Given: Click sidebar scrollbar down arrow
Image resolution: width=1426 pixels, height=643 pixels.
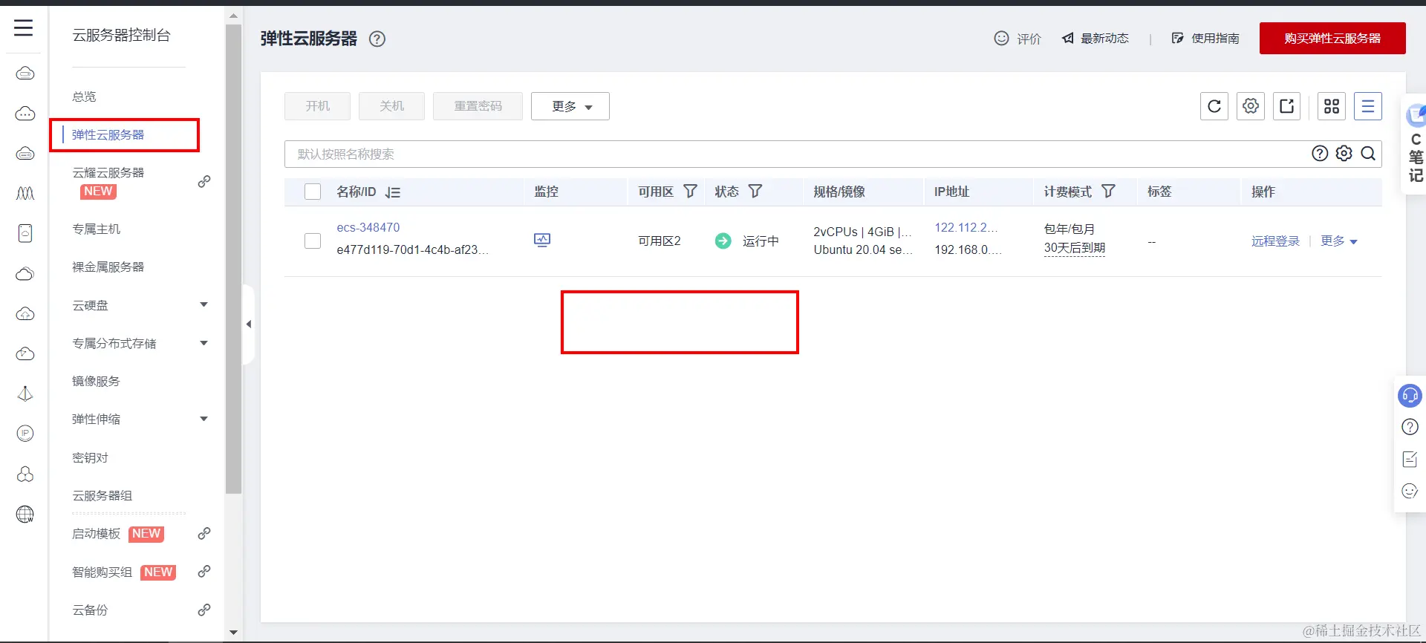Looking at the screenshot, I should [x=234, y=633].
